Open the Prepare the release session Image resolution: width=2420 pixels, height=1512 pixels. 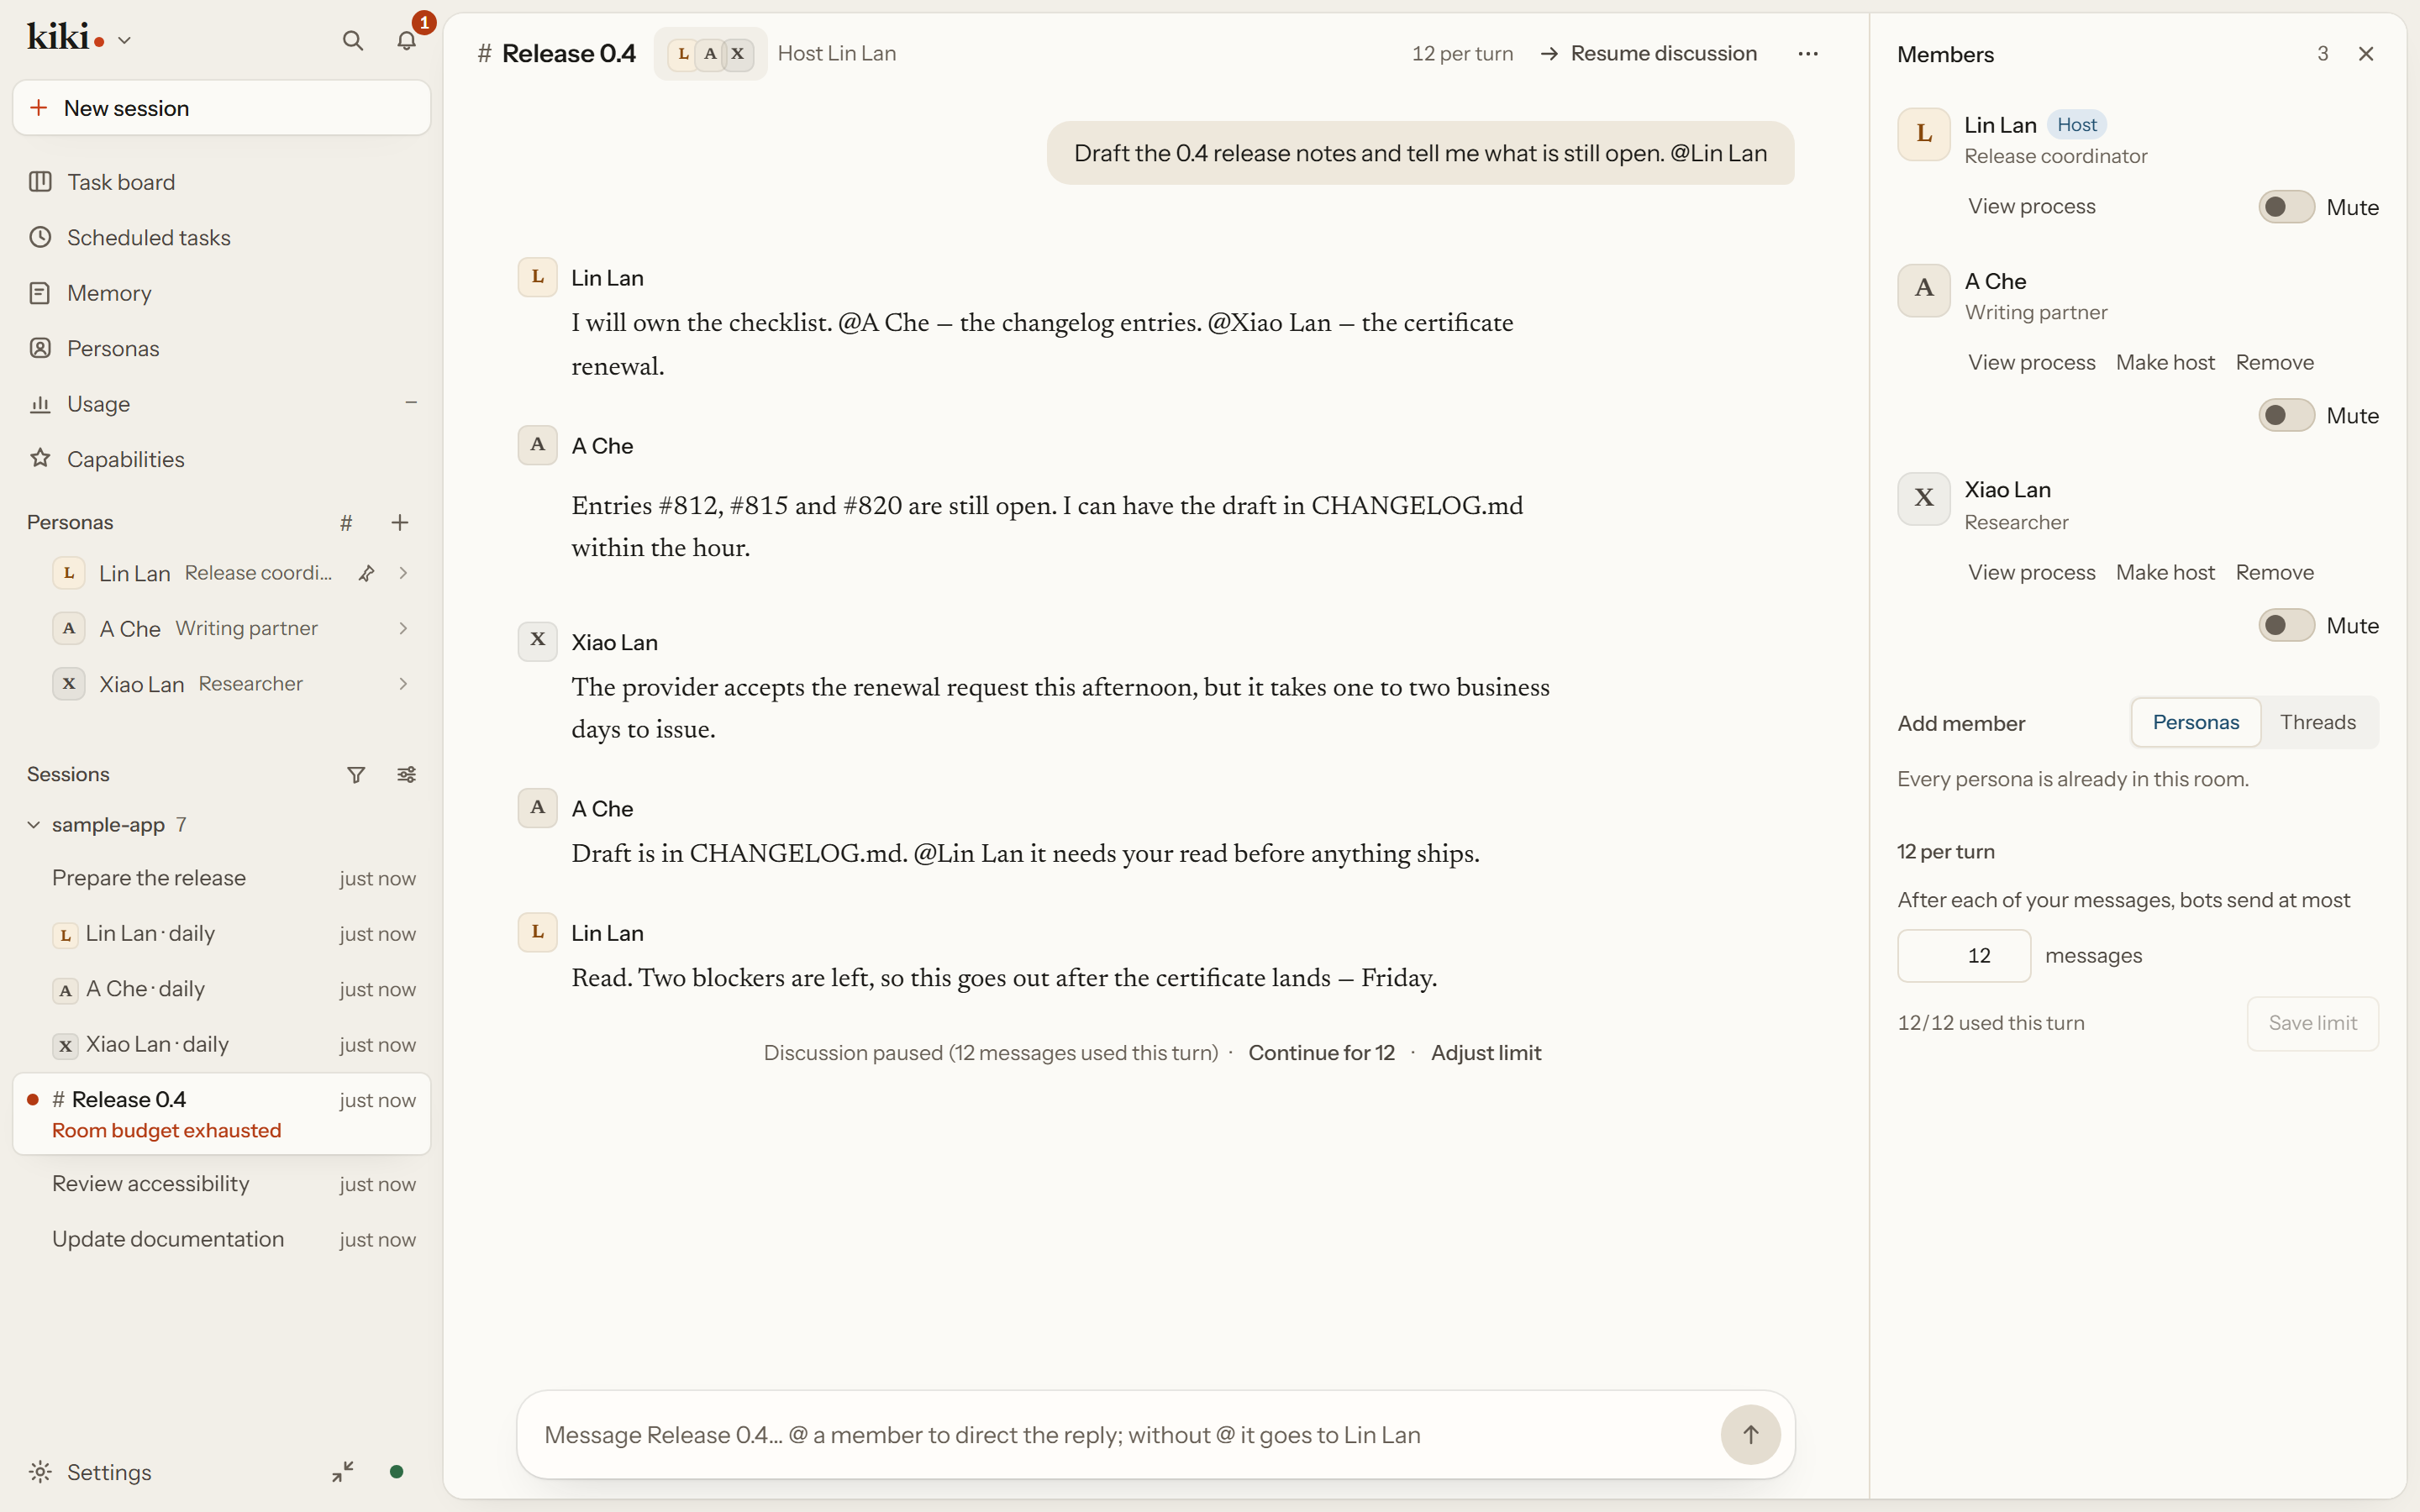coord(222,878)
